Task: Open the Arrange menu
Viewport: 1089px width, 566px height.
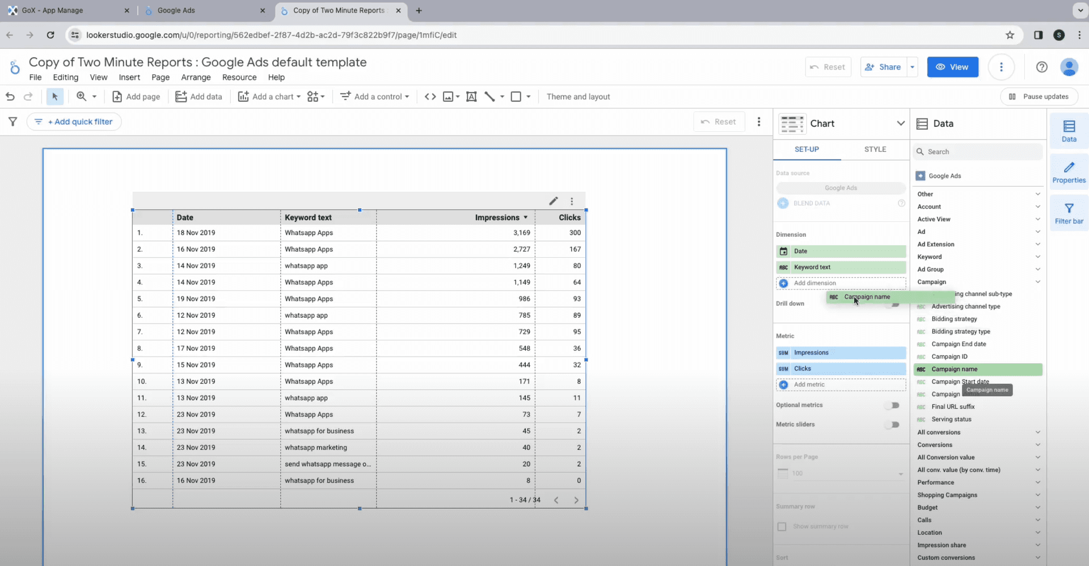Action: coord(196,77)
